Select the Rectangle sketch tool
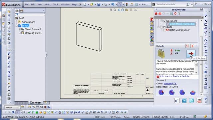213x120 pixels. click(x=206, y=25)
